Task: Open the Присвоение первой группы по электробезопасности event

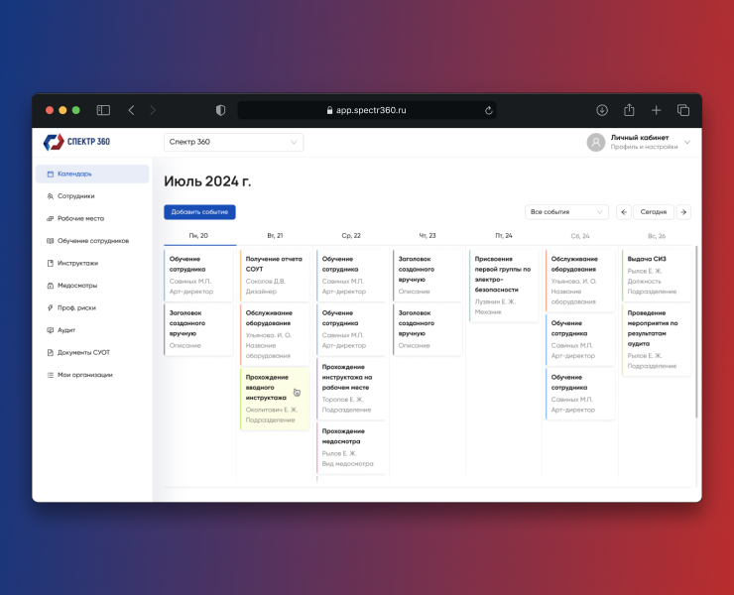Action: point(504,286)
